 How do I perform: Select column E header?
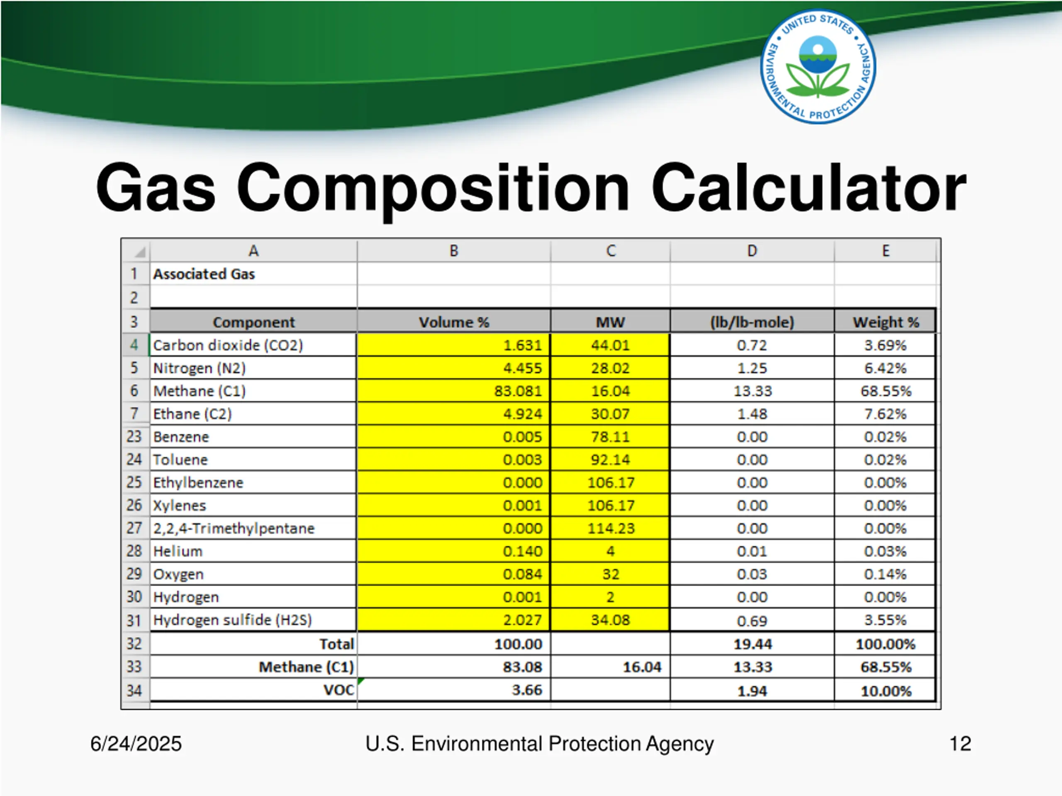click(885, 251)
